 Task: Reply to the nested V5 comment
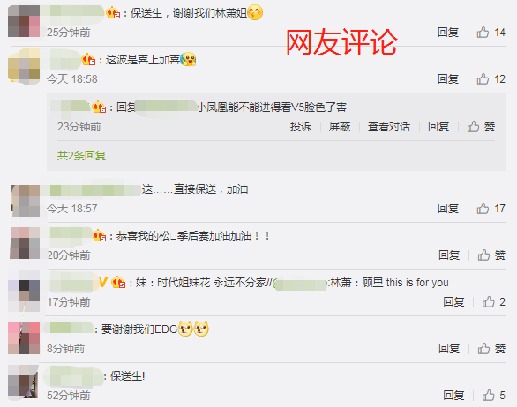[x=438, y=127]
